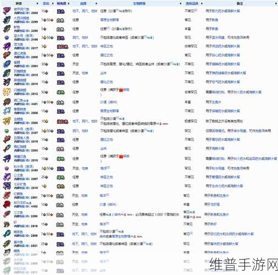Open the 丛林 link in row ID 2313
This screenshot has width=278, height=275.
(103, 73)
